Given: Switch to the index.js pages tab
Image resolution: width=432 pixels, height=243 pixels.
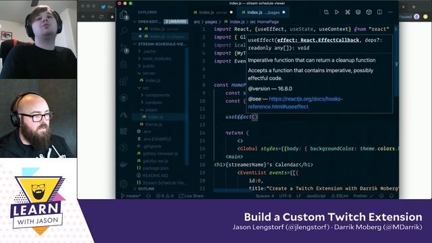Looking at the screenshot, I should tap(263, 12).
